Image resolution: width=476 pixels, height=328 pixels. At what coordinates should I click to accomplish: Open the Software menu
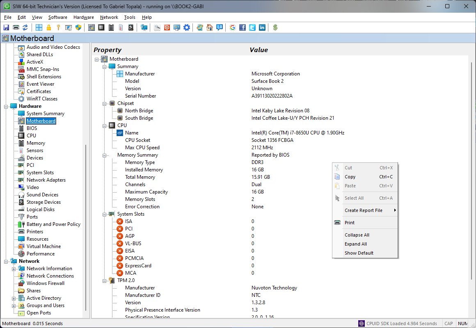(58, 17)
